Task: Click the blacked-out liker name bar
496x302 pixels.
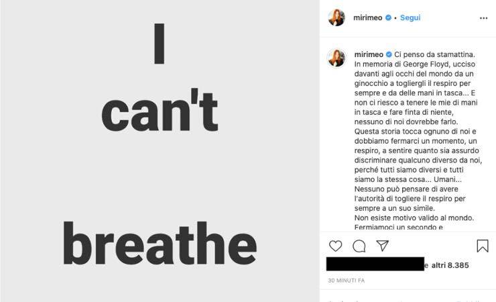Action: click(375, 264)
